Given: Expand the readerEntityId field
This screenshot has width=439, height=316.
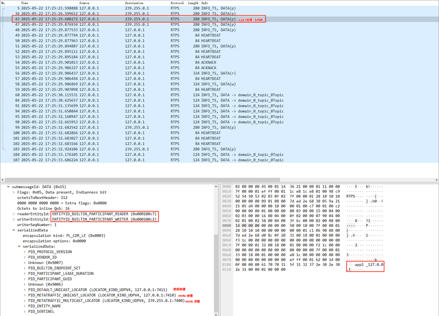Looking at the screenshot, I should (x=14, y=214).
